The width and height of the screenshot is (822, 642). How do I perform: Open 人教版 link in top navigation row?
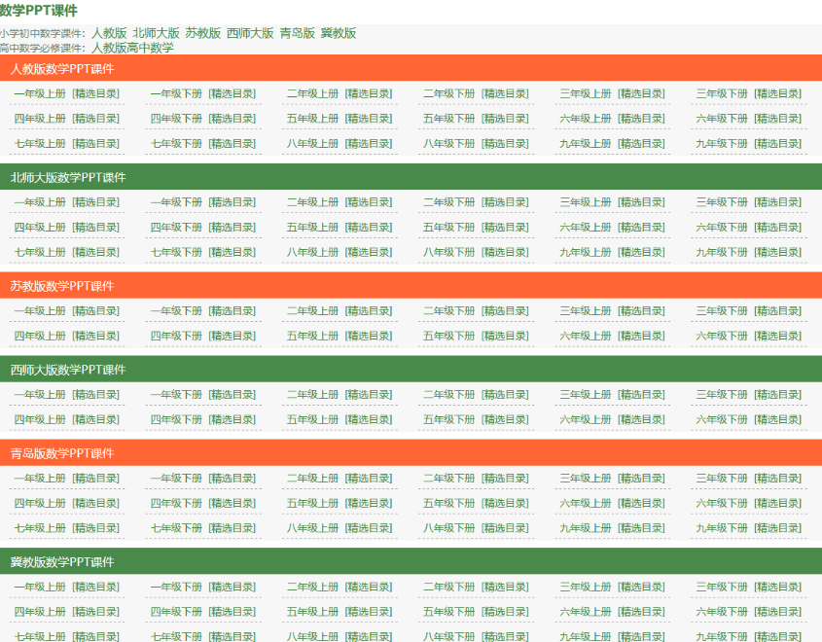109,33
